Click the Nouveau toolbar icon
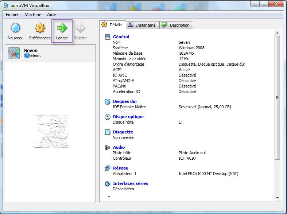The width and height of the screenshot is (287, 214). pos(15,28)
